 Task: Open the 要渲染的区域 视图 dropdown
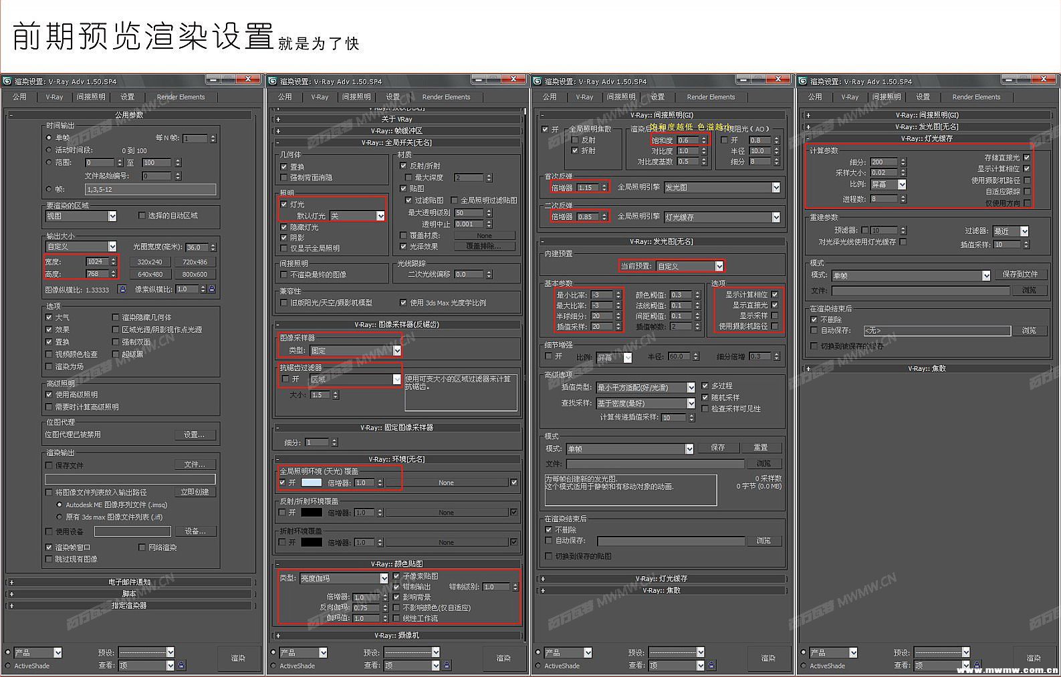81,216
